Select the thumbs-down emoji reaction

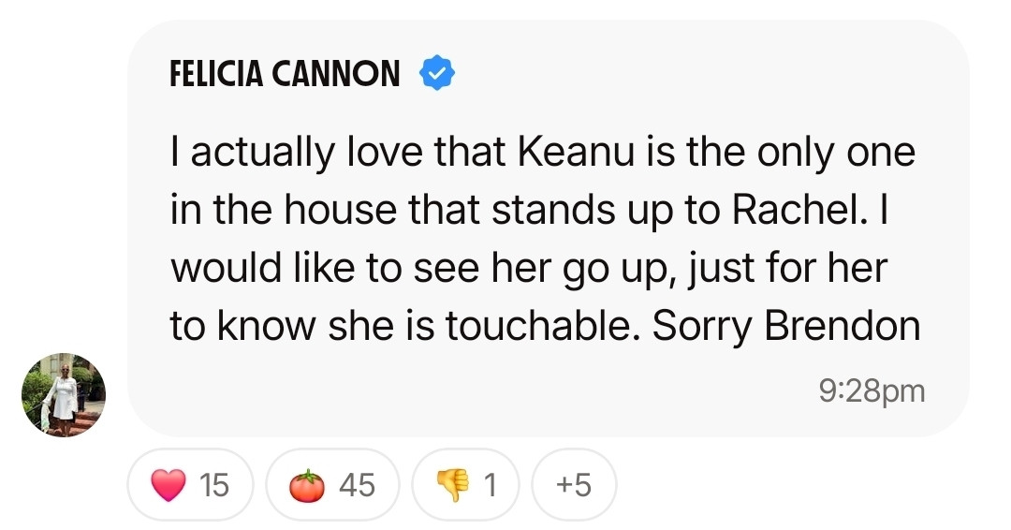(453, 485)
